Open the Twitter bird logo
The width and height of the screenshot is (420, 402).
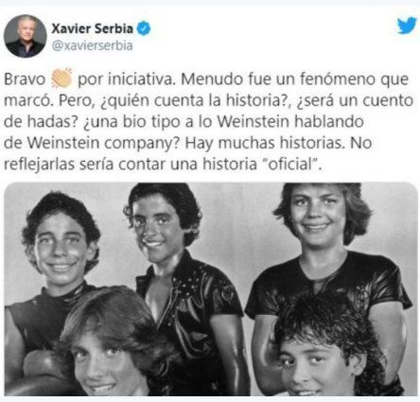407,26
